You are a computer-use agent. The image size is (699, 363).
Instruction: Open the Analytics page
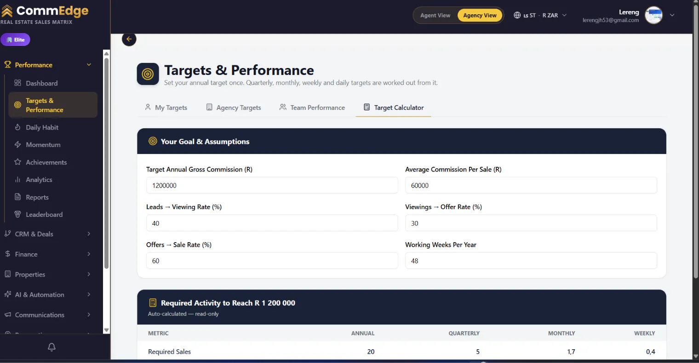click(x=53, y=180)
